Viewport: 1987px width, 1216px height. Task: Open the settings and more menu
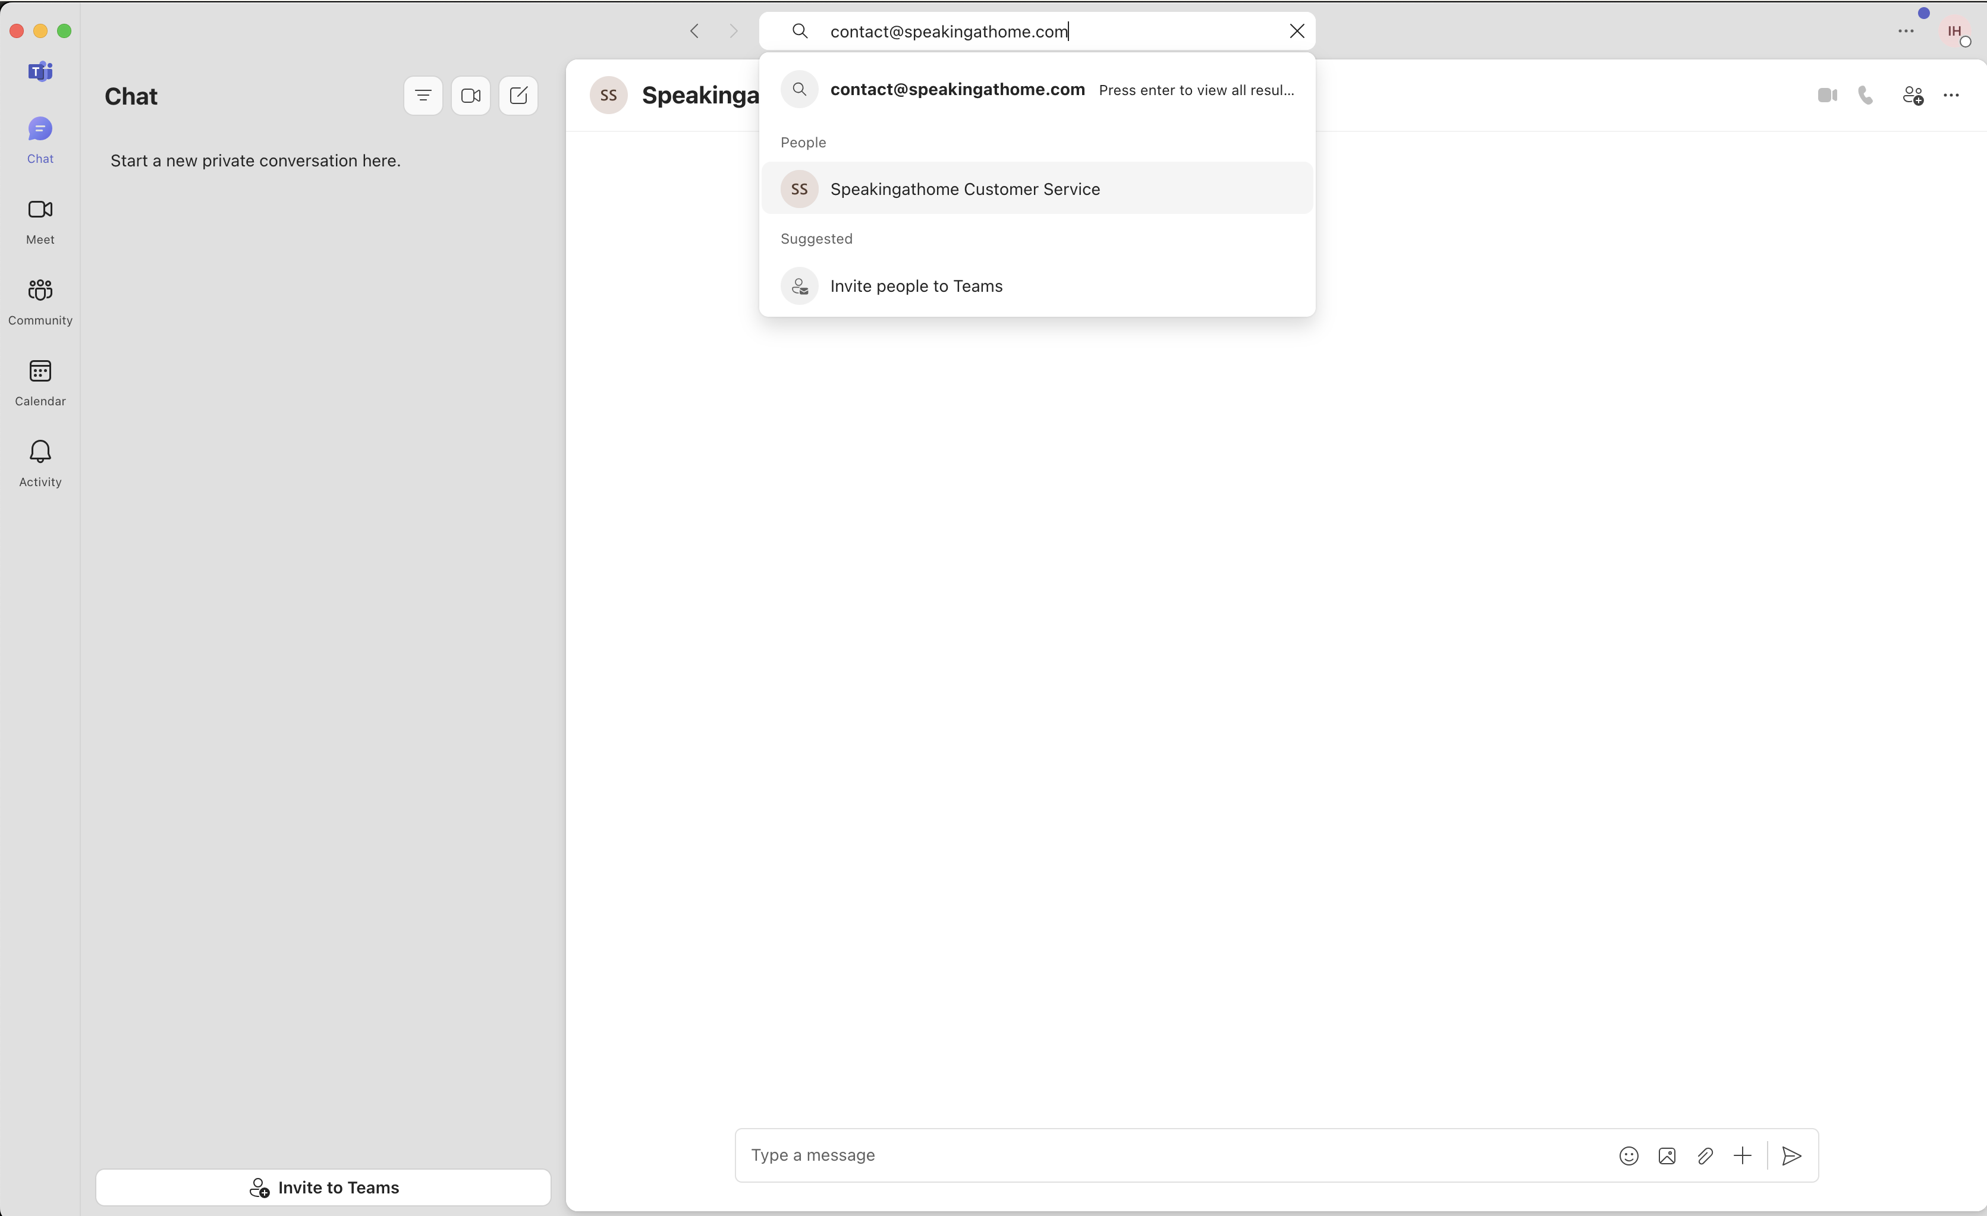[1906, 31]
